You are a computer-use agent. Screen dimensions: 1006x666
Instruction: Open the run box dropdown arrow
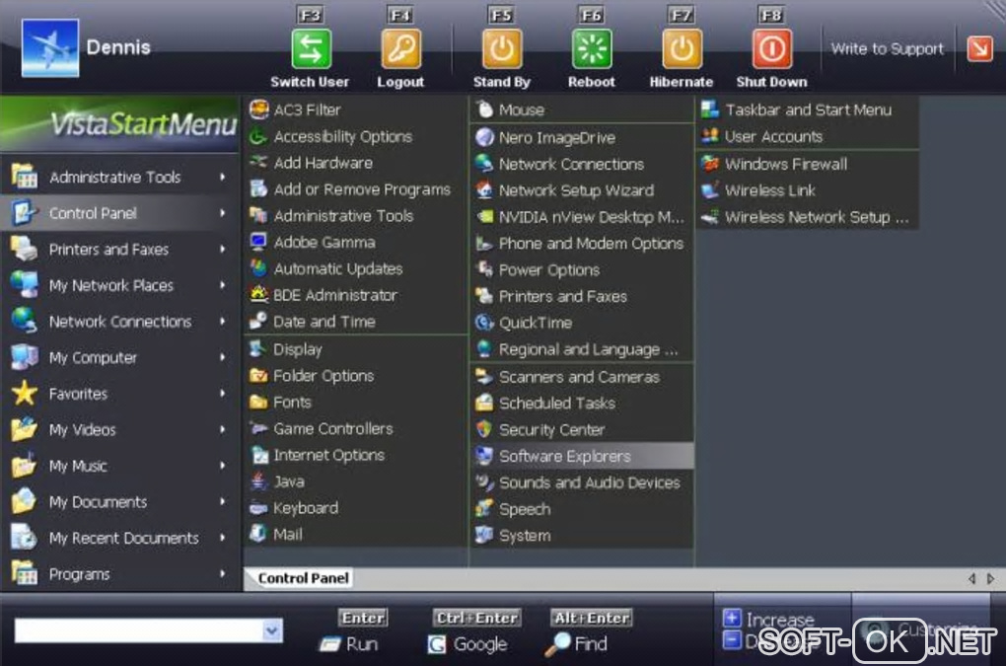pos(272,630)
